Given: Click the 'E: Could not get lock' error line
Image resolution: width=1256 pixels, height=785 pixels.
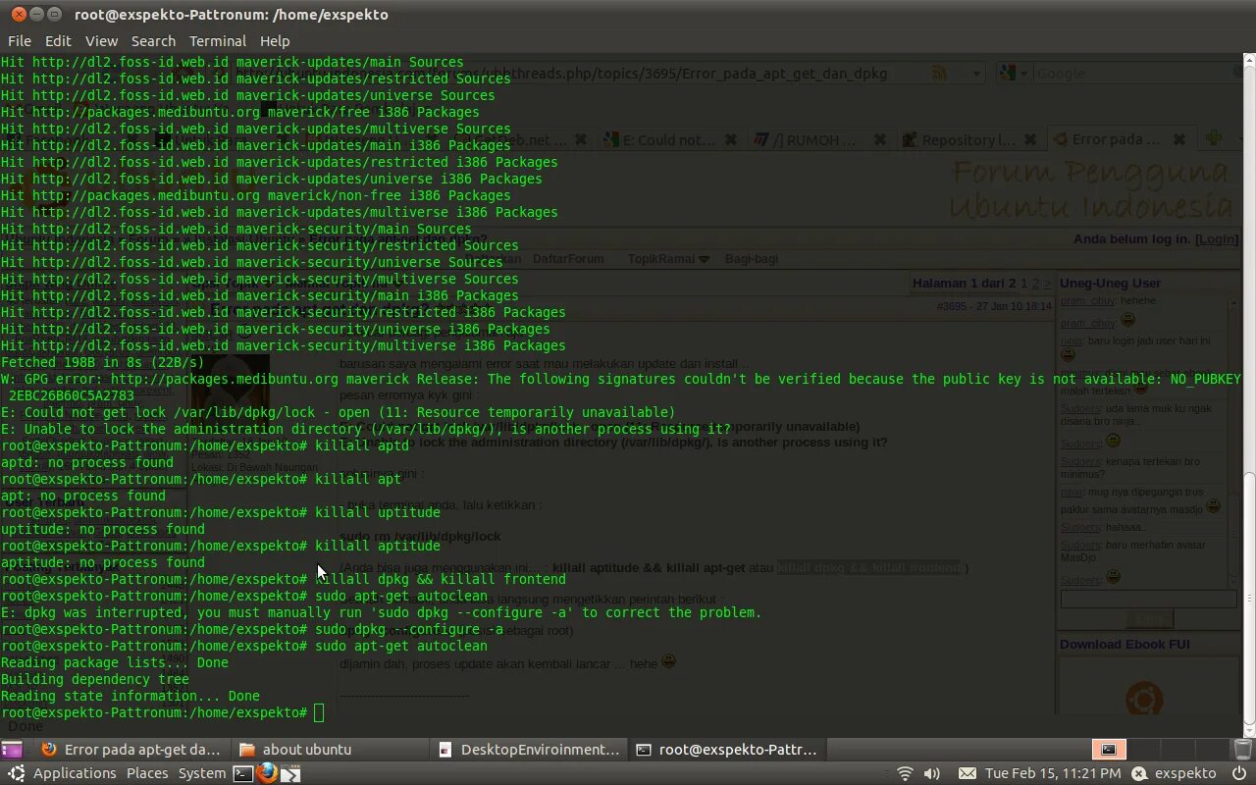Looking at the screenshot, I should [338, 412].
